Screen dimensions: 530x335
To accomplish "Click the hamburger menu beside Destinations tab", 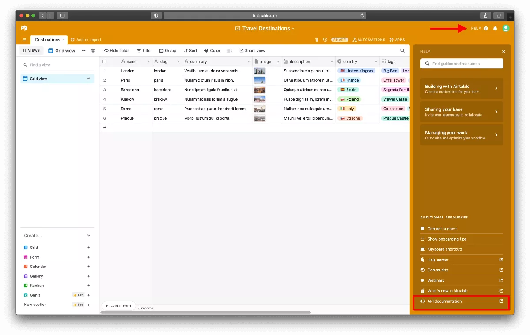I will [x=24, y=40].
